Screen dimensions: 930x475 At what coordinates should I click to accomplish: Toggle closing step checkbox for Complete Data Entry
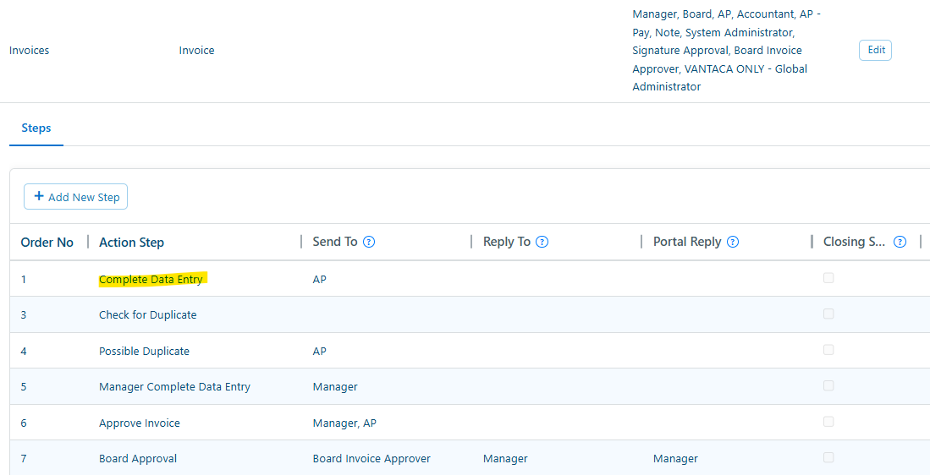[828, 278]
